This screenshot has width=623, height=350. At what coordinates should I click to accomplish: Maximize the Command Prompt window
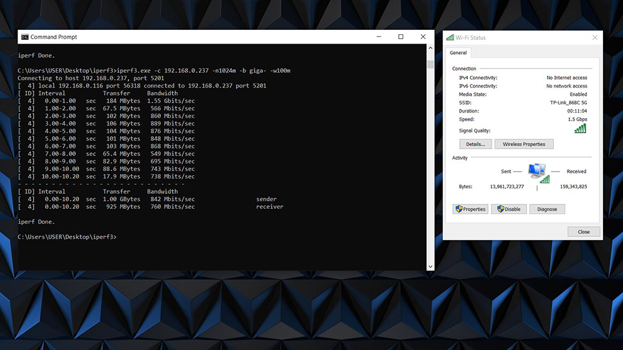(401, 37)
